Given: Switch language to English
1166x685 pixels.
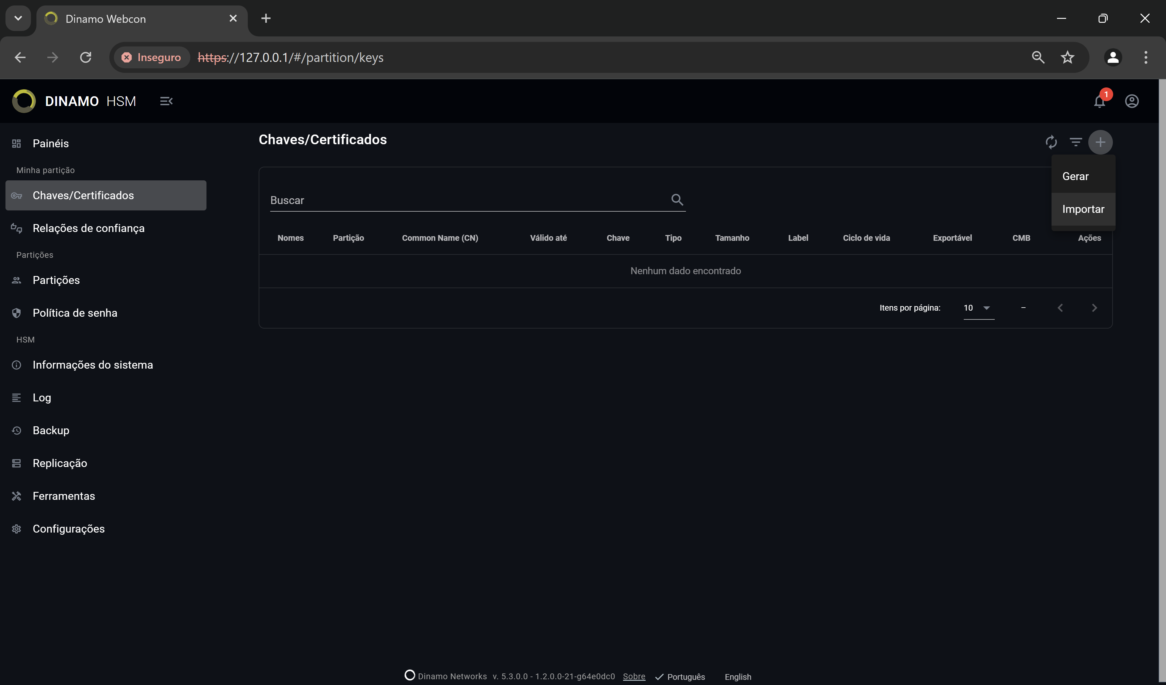Looking at the screenshot, I should (x=738, y=677).
